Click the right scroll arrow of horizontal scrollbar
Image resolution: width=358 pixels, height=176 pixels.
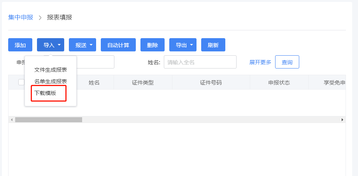[342, 120]
